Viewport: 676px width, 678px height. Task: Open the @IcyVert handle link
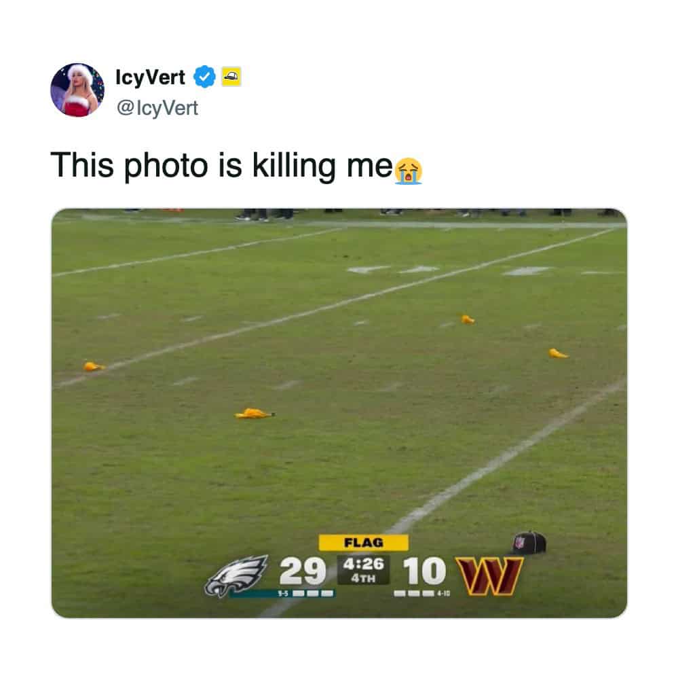coord(157,107)
